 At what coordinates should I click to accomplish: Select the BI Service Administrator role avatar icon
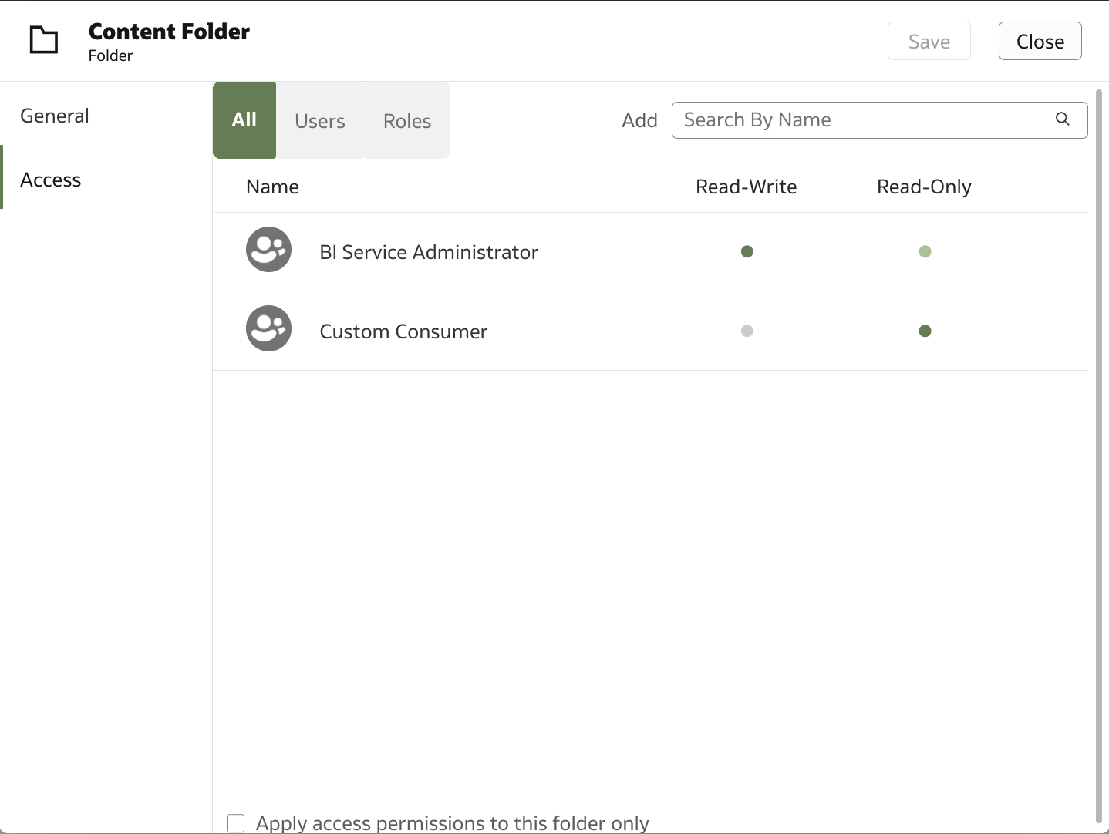point(268,249)
